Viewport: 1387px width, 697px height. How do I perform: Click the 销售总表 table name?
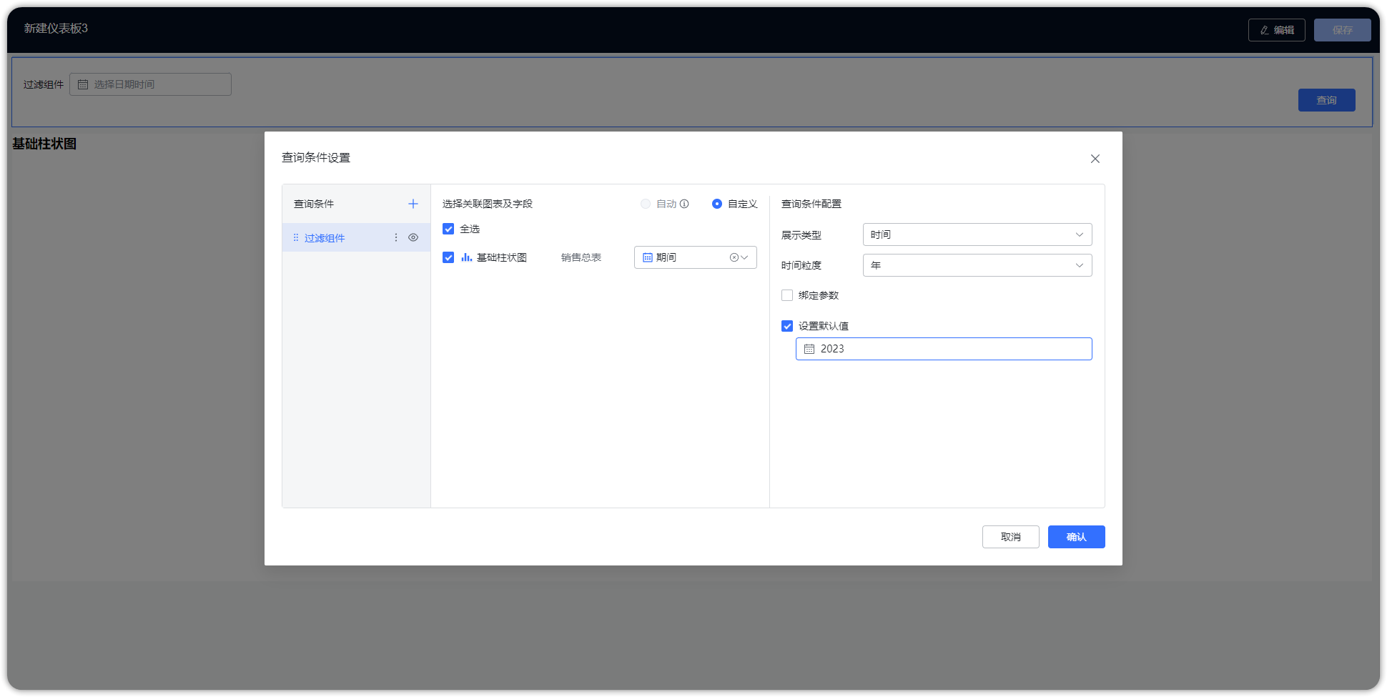coord(581,257)
